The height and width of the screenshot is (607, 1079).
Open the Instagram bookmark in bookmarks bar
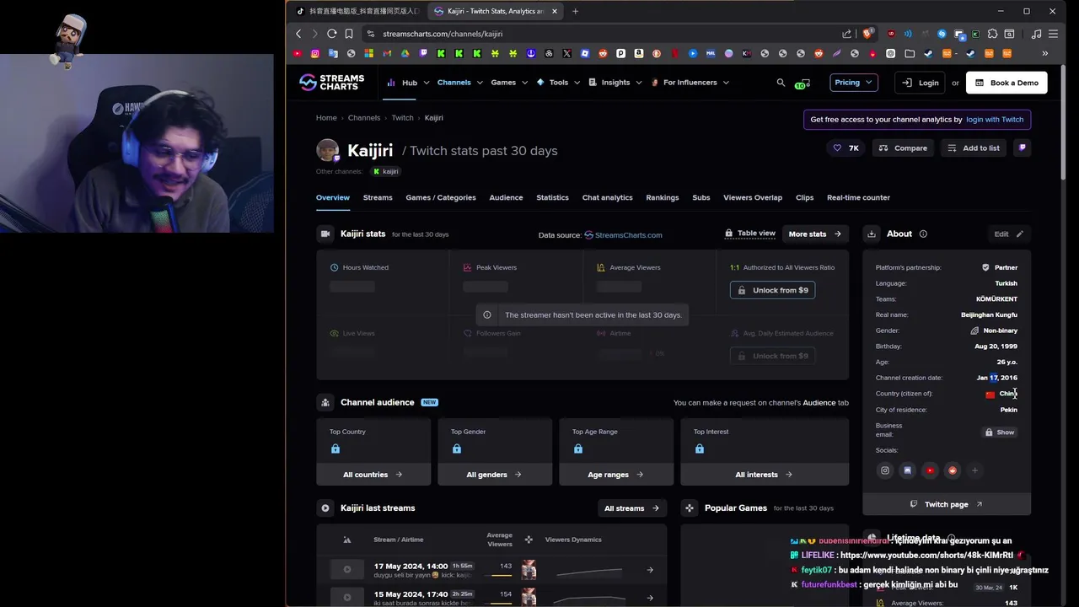pos(315,53)
